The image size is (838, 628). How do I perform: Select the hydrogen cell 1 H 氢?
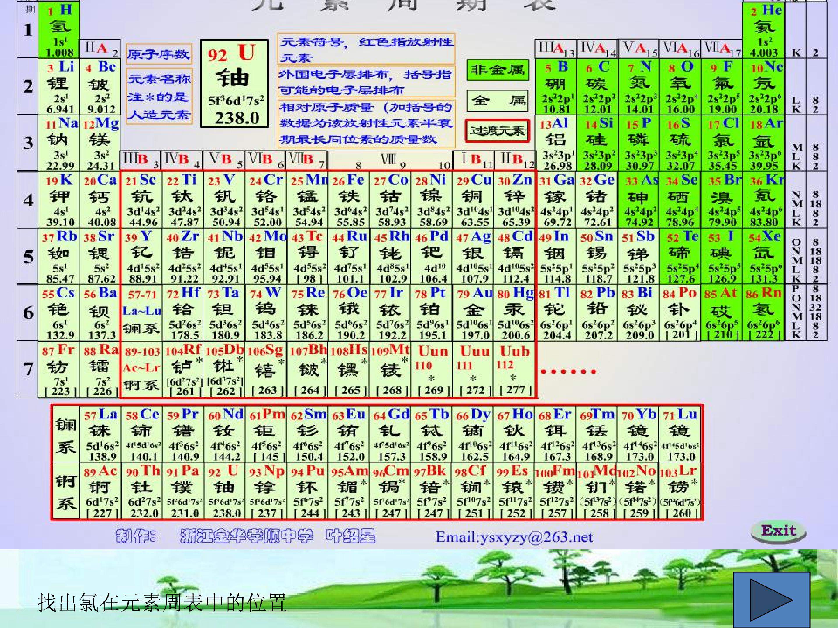pos(59,30)
